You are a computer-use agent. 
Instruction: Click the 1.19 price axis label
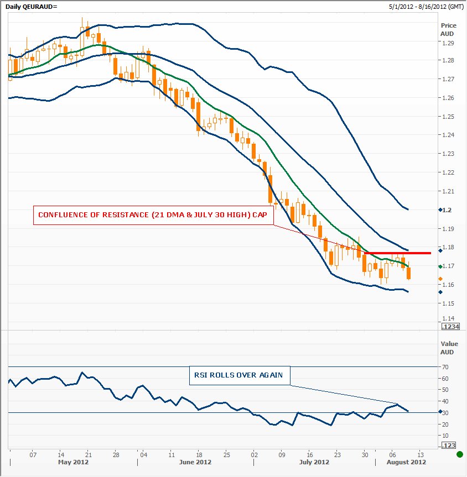(448, 229)
